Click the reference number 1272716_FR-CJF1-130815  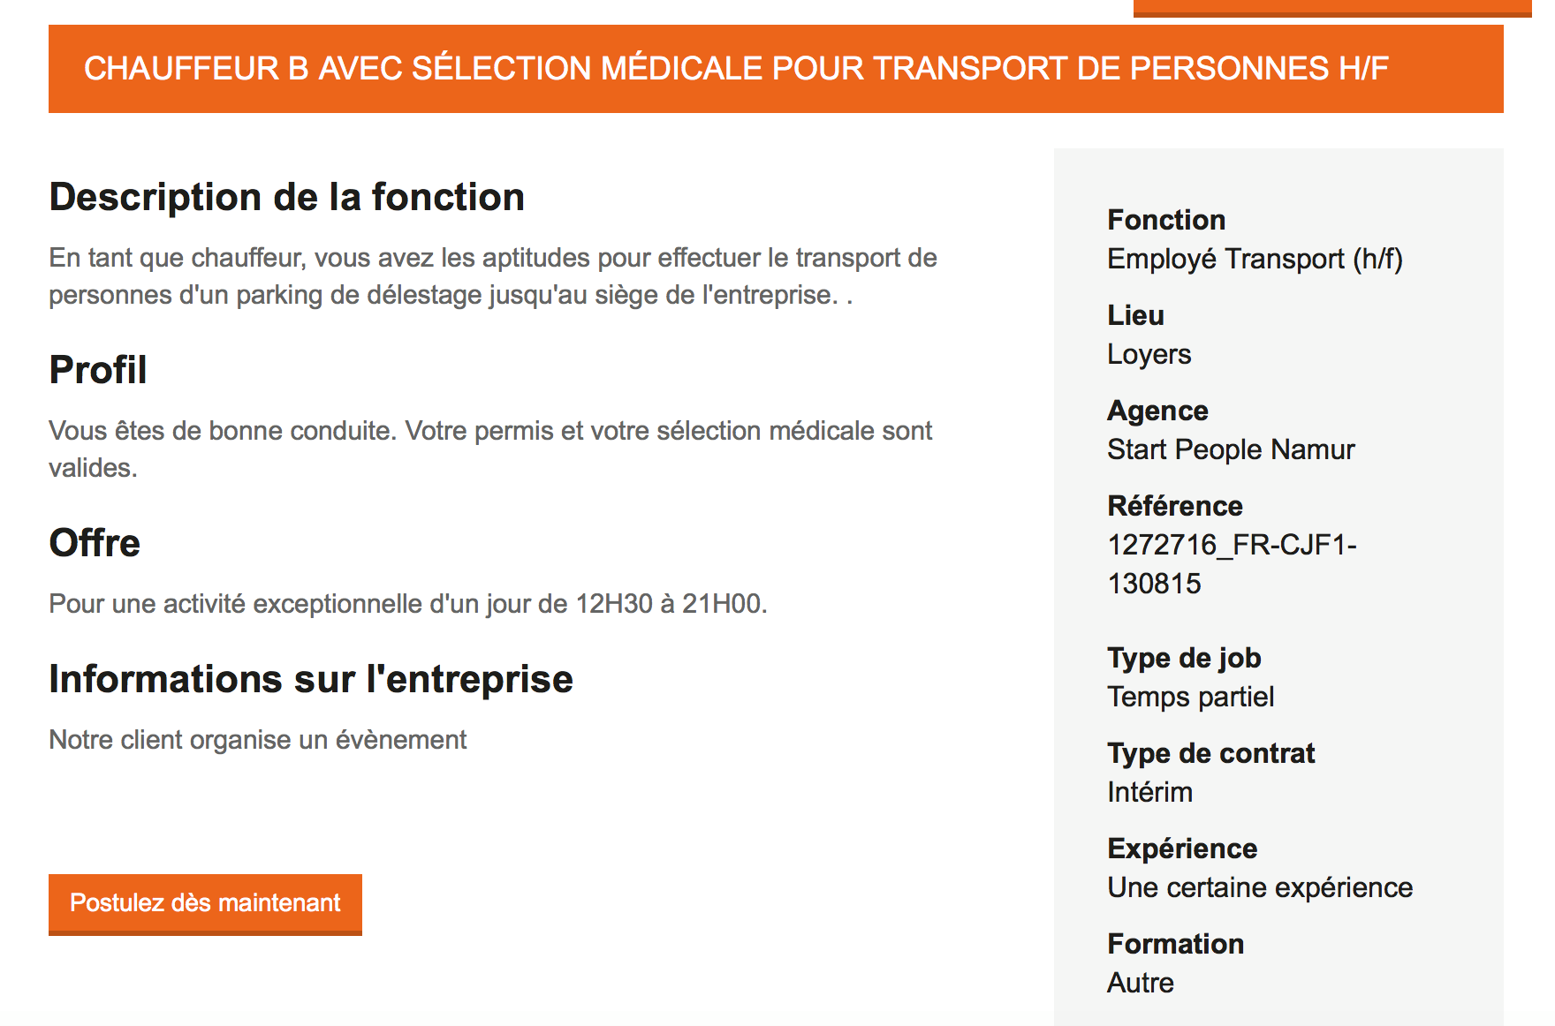pos(1232,564)
